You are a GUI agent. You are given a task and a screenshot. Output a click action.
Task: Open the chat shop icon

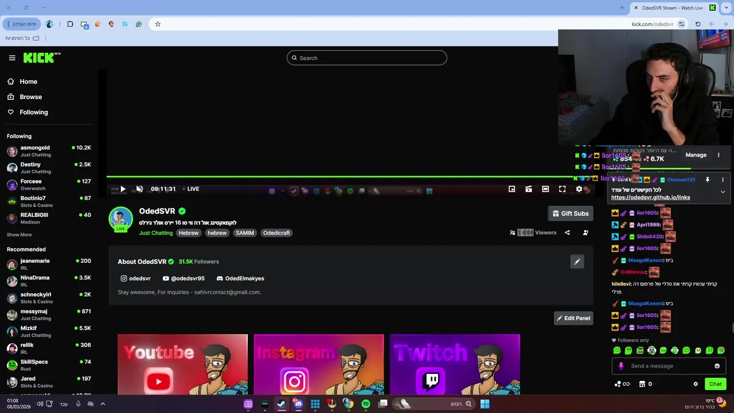pos(642,384)
